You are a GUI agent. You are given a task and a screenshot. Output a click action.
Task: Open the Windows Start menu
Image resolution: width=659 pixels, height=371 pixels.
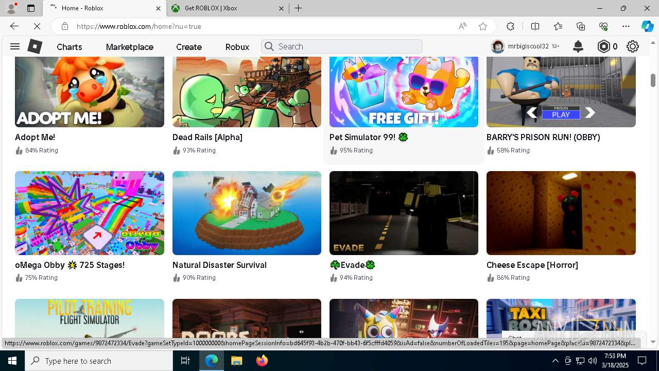12,361
